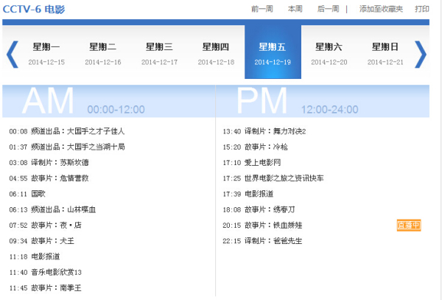This screenshot has width=442, height=300.
Task: Click 20:15 故事片:铁血娇娃 entry
Action: click(x=262, y=226)
